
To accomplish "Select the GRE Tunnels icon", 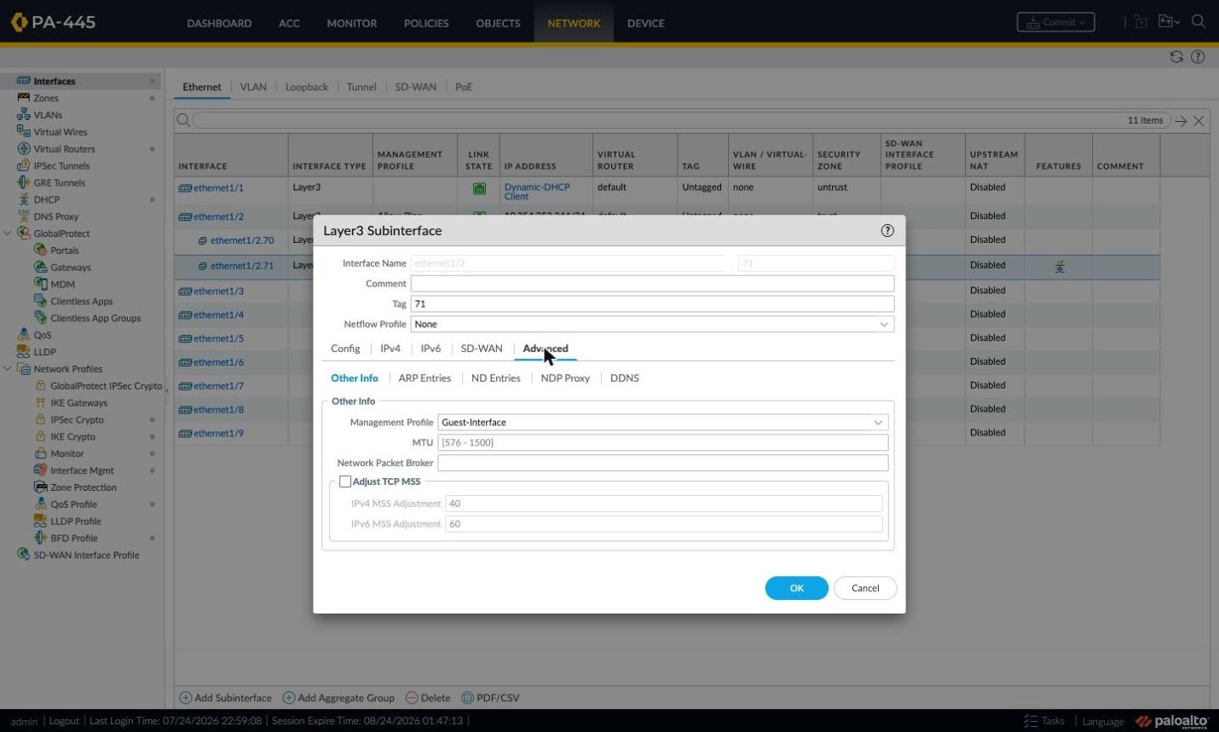I will [24, 182].
